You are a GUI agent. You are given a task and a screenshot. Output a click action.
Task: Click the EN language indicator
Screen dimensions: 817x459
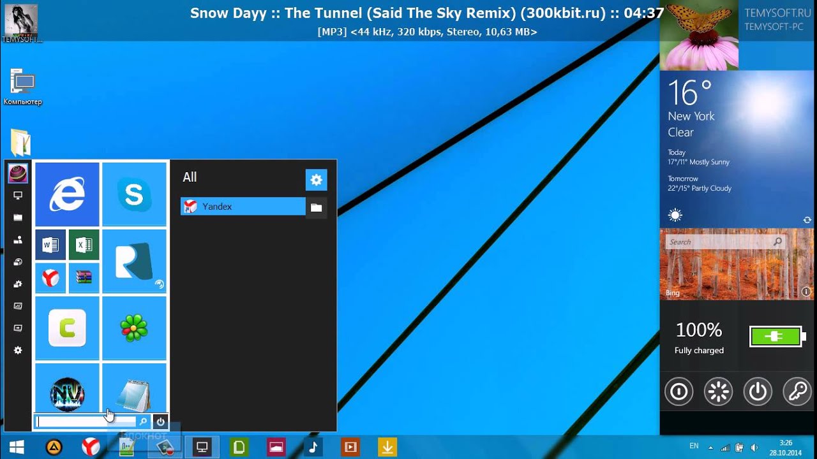pyautogui.click(x=694, y=446)
